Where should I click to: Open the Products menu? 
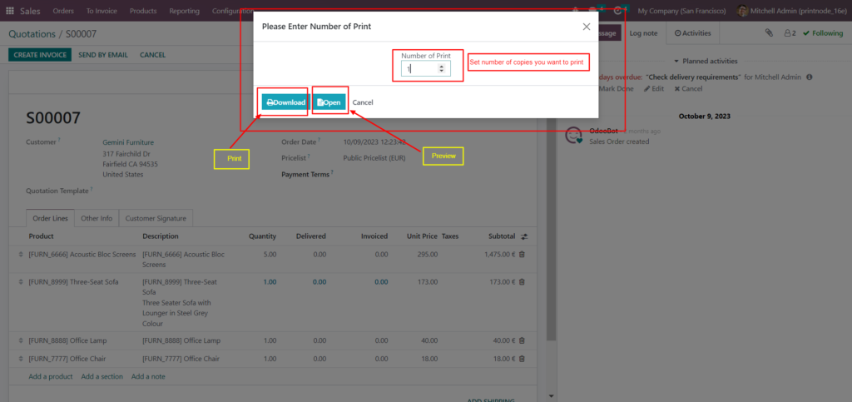pyautogui.click(x=143, y=11)
